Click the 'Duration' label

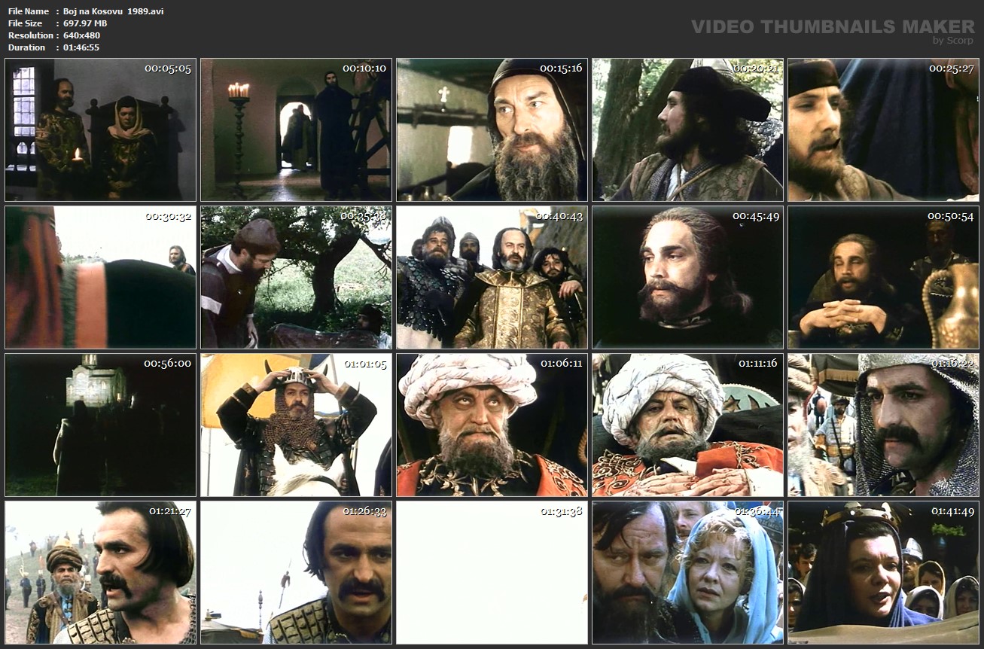27,47
